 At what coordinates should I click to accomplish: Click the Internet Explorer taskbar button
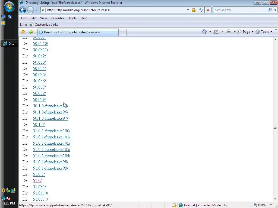(9, 44)
